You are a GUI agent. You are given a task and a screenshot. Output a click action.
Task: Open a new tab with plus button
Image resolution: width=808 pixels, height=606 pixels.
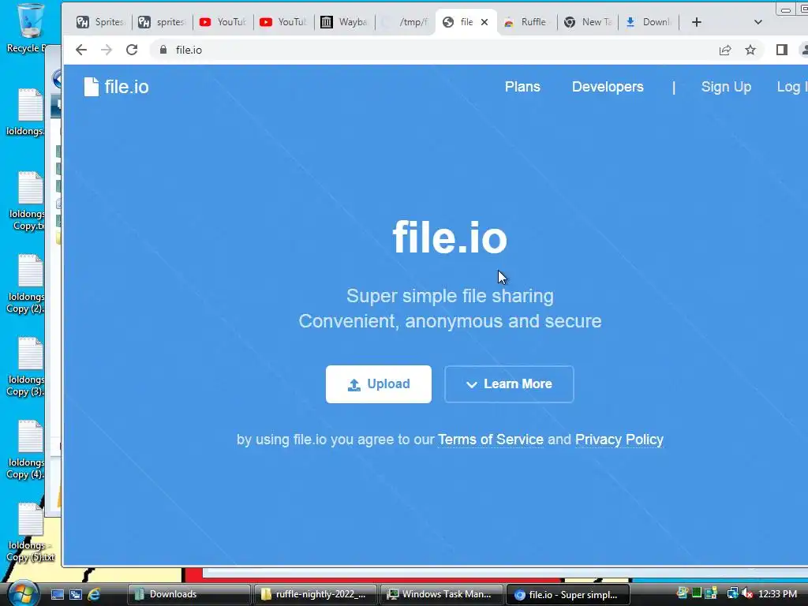tap(696, 22)
